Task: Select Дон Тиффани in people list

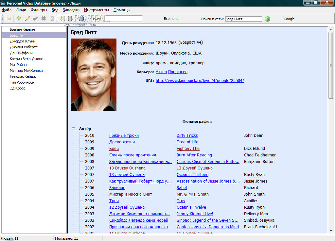Action: click(x=21, y=53)
